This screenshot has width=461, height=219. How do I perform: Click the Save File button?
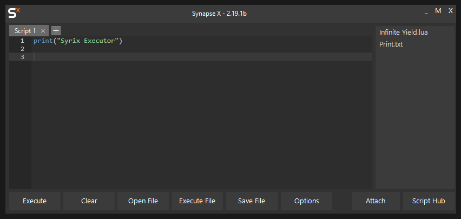tap(251, 201)
